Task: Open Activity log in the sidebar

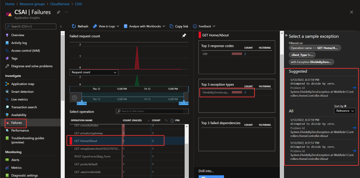Action: [19, 43]
